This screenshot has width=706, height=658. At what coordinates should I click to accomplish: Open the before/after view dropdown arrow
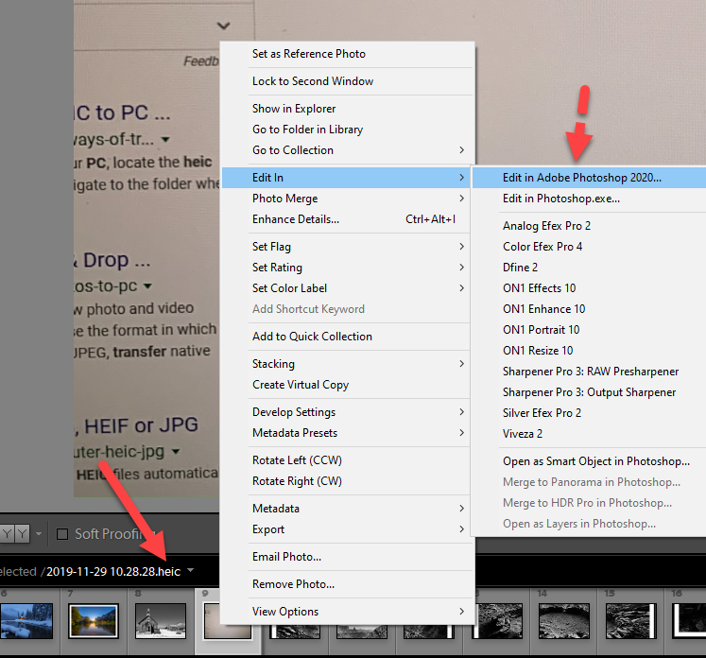pyautogui.click(x=39, y=534)
